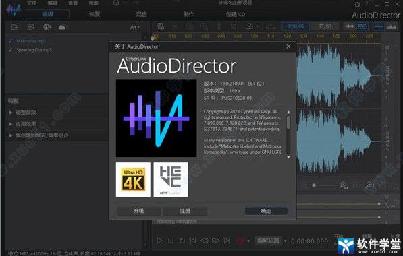Toggle the loop playback icon

tap(182, 241)
